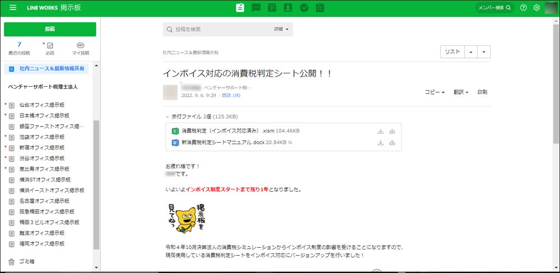Expand the 詳細 search options dropdown

[x=282, y=29]
